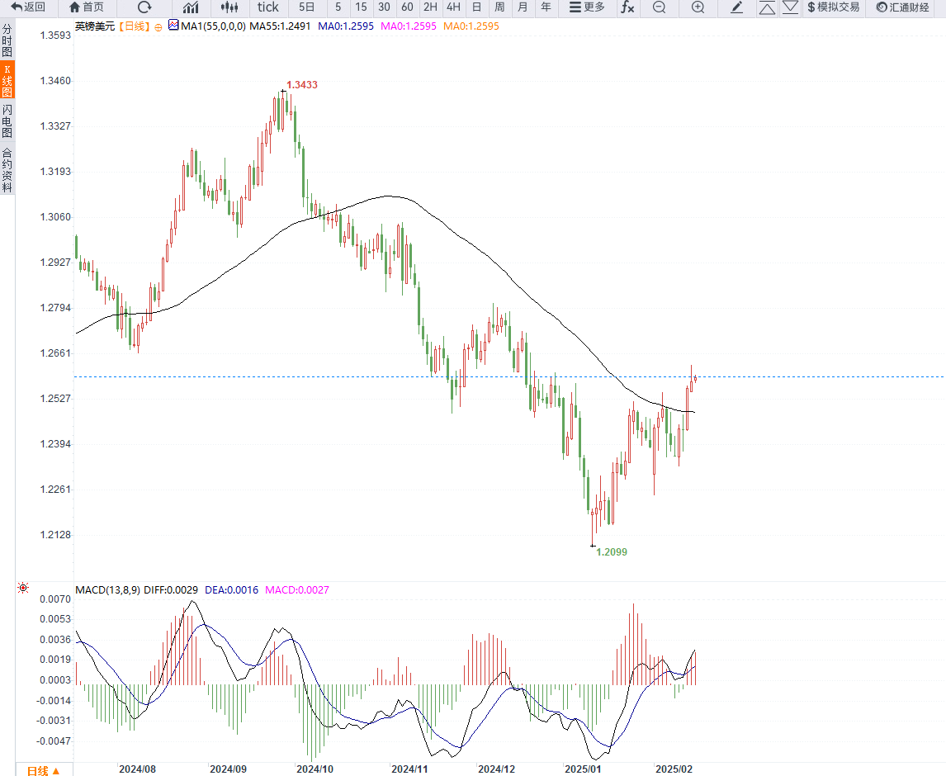
Task: Open the fx indicator formula icon
Action: pos(627,7)
